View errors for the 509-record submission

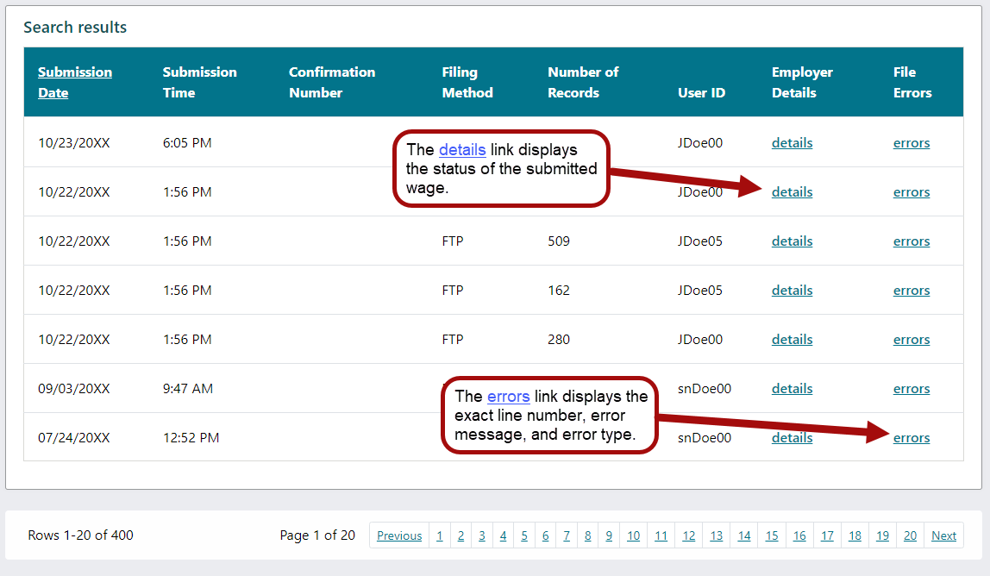tap(911, 241)
